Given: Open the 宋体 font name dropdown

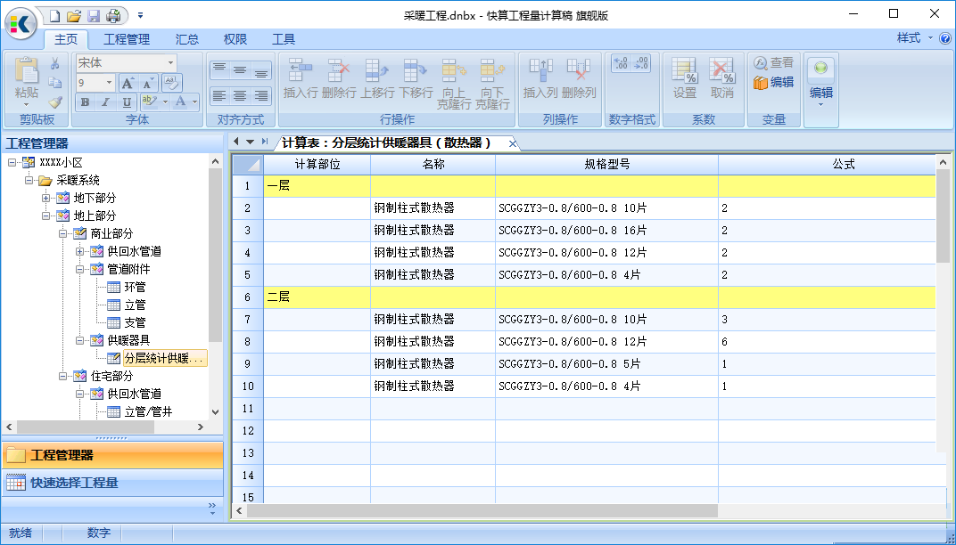Looking at the screenshot, I should [x=170, y=62].
